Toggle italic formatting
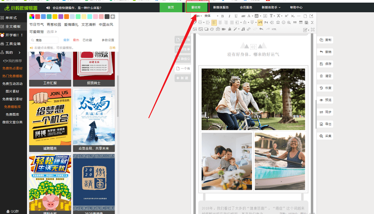This screenshot has width=374, height=214. point(229,16)
